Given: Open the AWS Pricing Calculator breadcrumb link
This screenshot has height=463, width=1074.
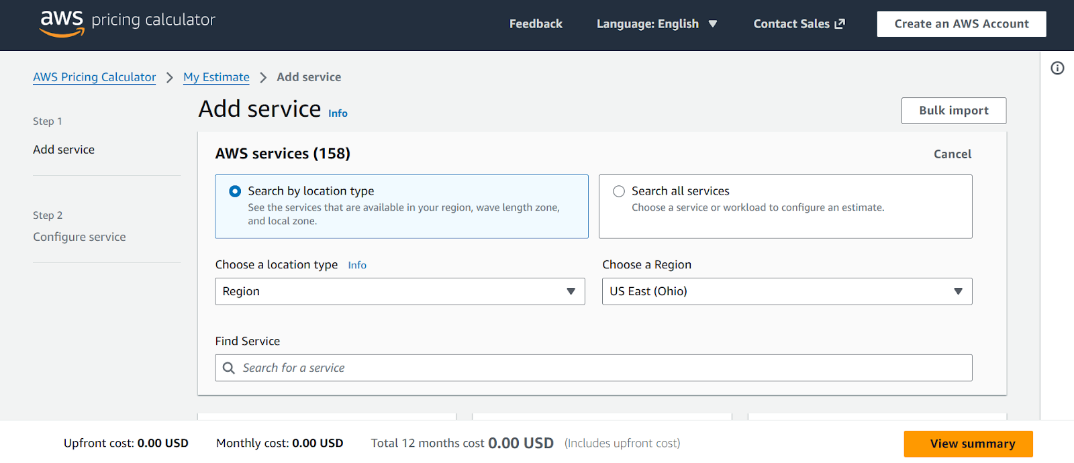Looking at the screenshot, I should click(x=94, y=77).
